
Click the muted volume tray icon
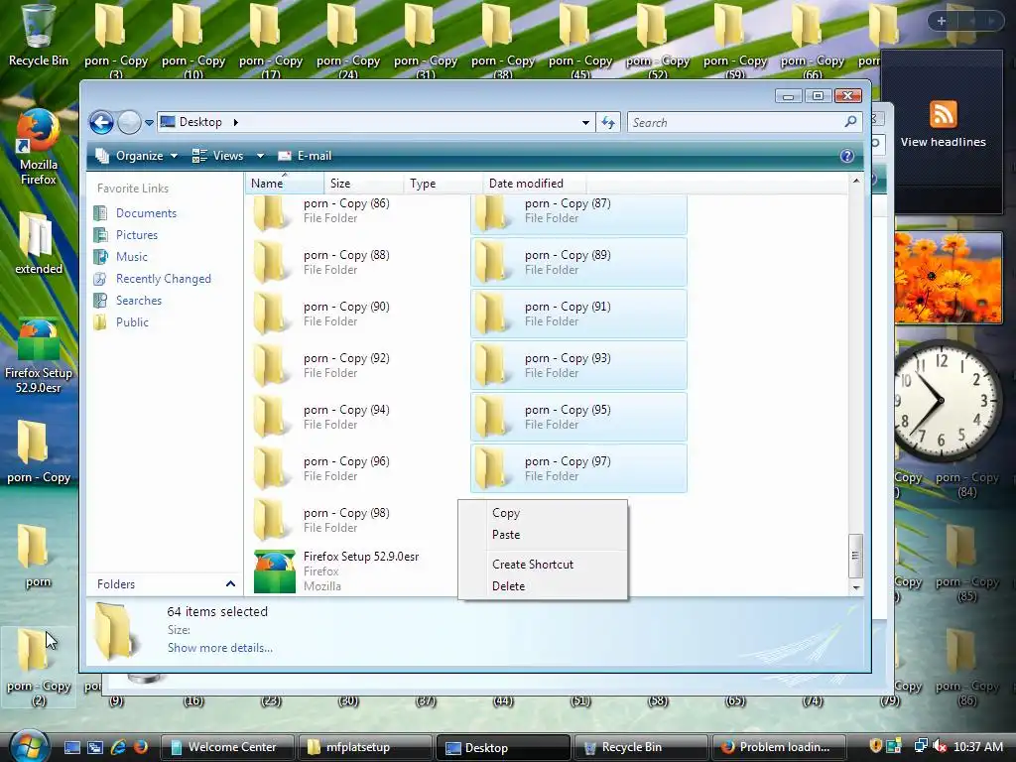[x=939, y=747]
